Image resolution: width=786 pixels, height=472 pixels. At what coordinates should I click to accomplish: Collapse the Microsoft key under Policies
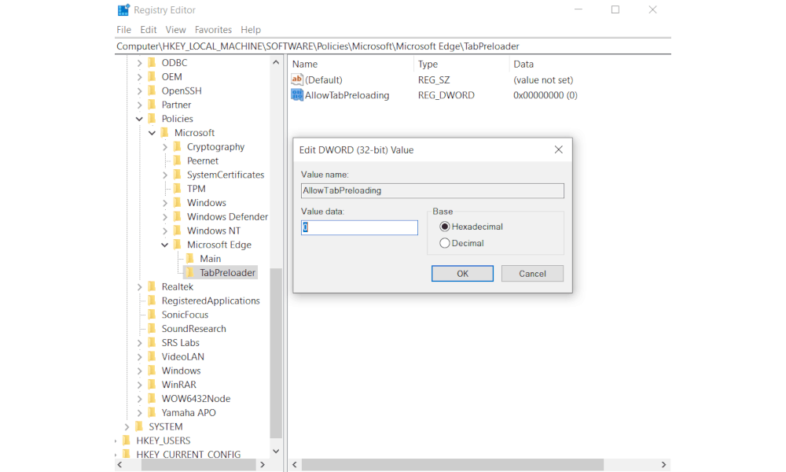(x=152, y=133)
